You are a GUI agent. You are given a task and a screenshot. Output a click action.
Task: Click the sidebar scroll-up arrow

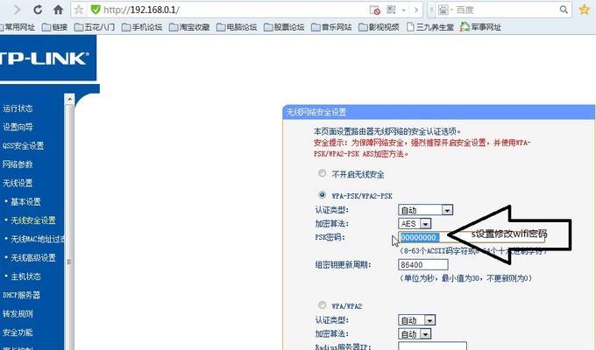(x=69, y=99)
